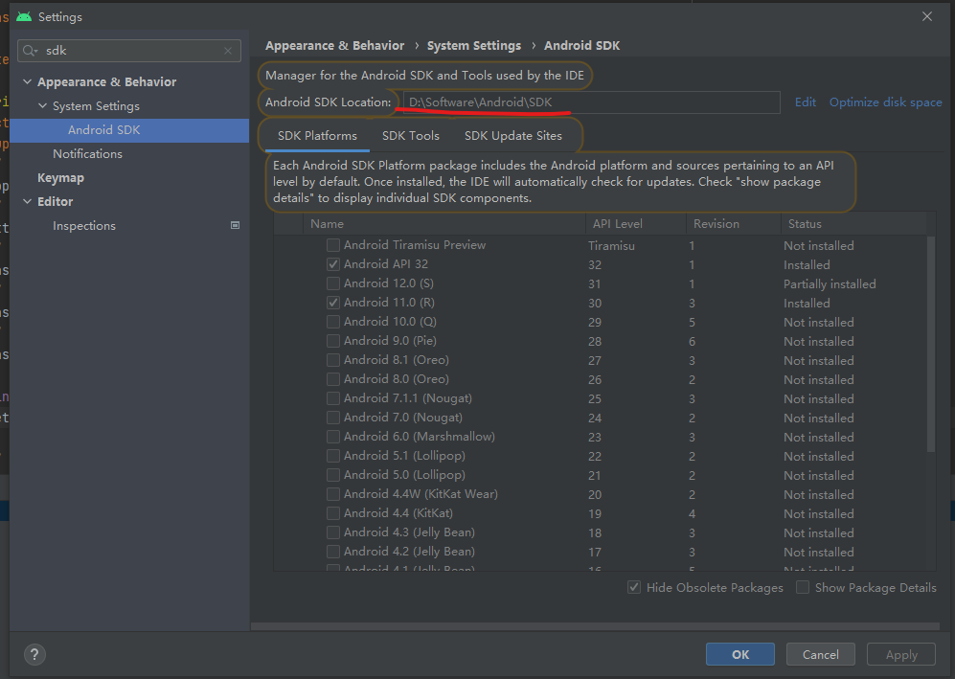Check Android 7.1.1 (Nougat) checkbox
The width and height of the screenshot is (955, 679).
(x=333, y=398)
